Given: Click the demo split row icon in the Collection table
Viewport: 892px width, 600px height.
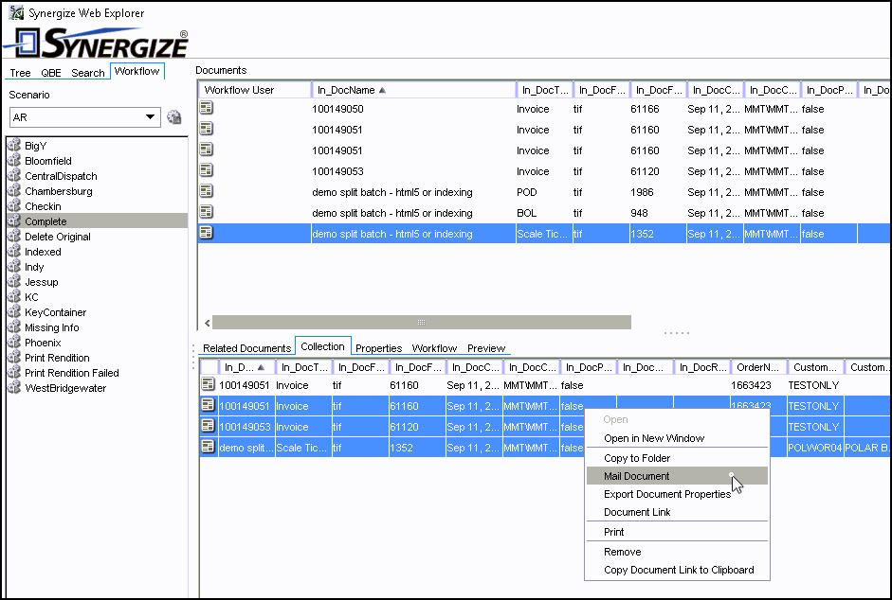Looking at the screenshot, I should click(209, 447).
